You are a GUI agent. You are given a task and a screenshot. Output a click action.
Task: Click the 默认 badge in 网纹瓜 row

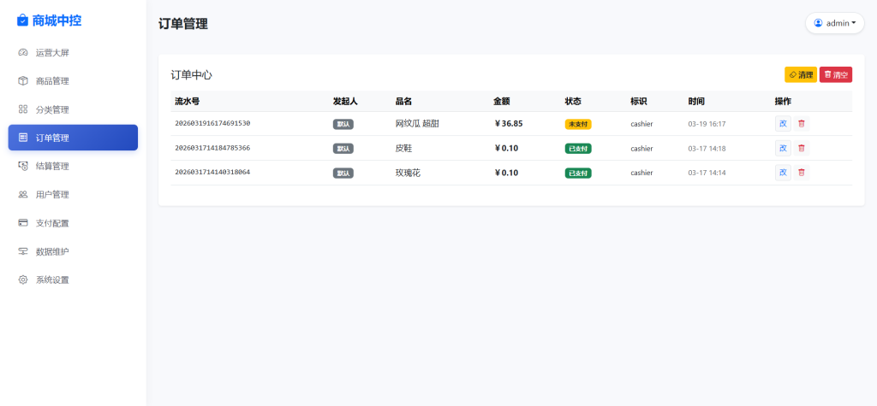[343, 124]
